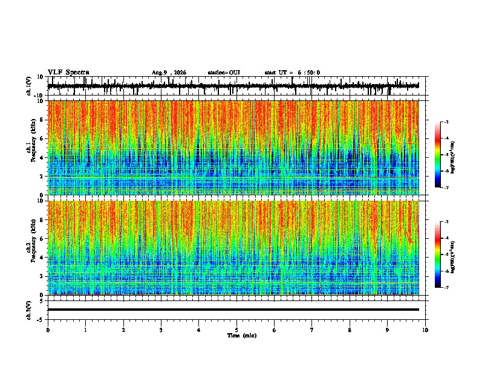
Task: Click the time axis tick label '0'
Action: 48,330
